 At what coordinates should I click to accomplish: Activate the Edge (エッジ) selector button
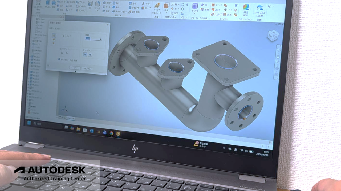click(64, 36)
